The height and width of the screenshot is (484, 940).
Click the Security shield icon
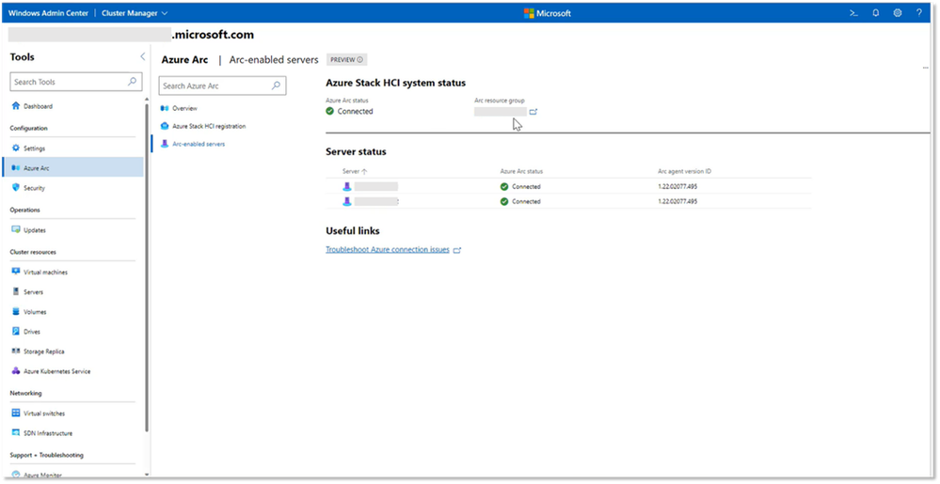tap(16, 187)
